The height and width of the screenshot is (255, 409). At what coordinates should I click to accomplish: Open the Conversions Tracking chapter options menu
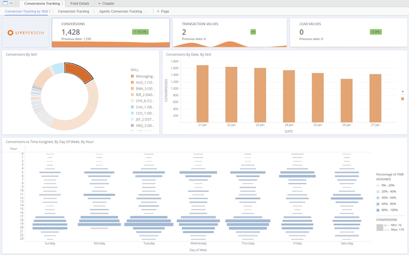pos(62,3)
